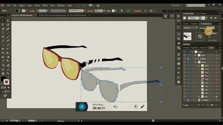Screen dimensions: 223x125
Task: Select the Type tool
Action: click(x=3, y=33)
